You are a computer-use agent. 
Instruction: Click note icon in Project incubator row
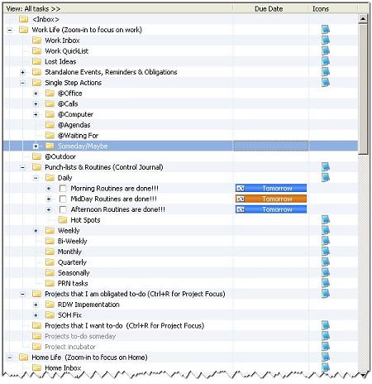tap(326, 347)
